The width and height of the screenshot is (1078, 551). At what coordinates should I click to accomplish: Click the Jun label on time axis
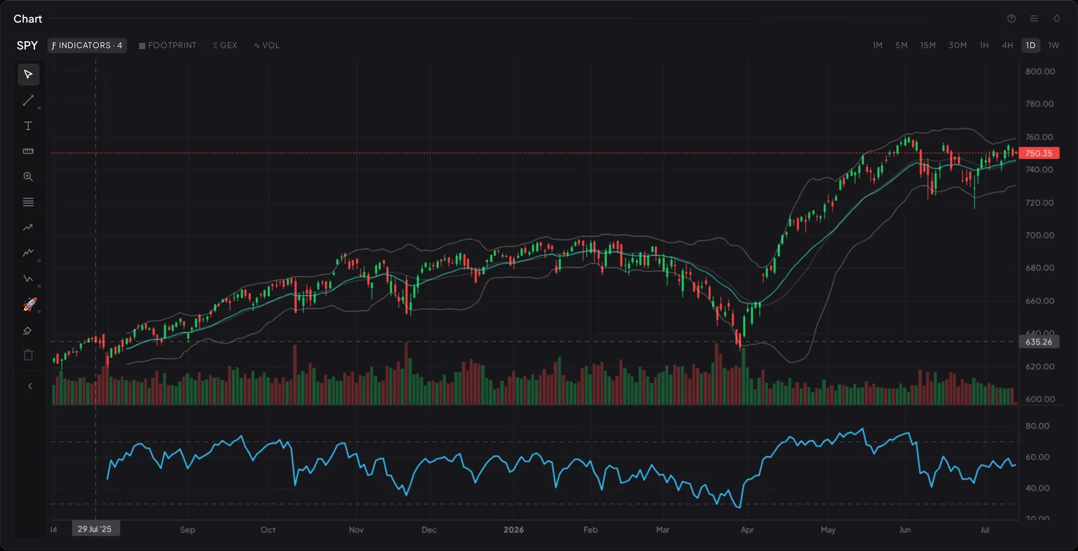905,530
